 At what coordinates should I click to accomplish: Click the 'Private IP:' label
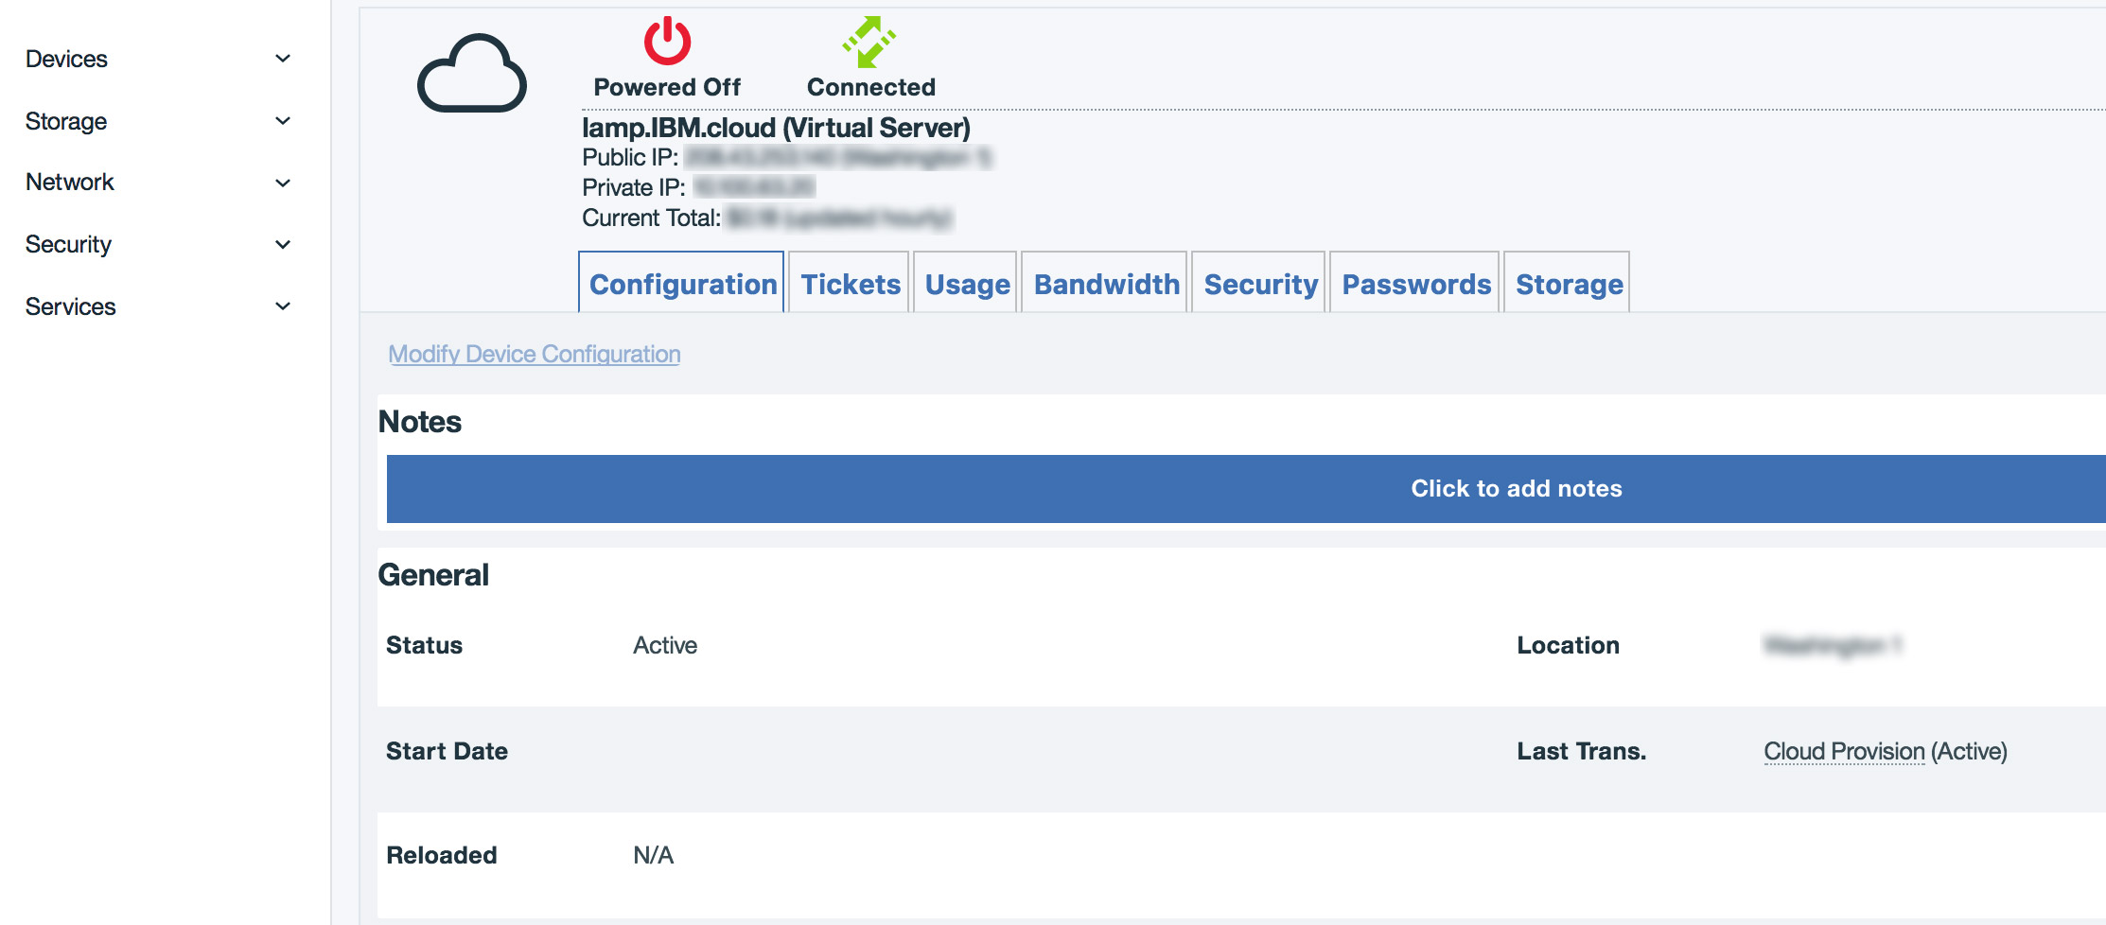(x=633, y=187)
